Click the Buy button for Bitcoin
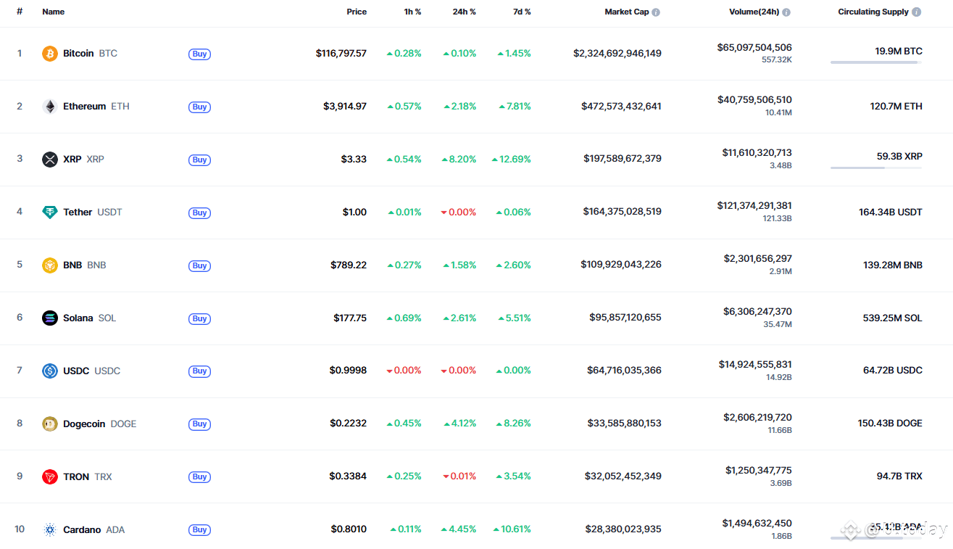This screenshot has height=549, width=953. coord(200,54)
